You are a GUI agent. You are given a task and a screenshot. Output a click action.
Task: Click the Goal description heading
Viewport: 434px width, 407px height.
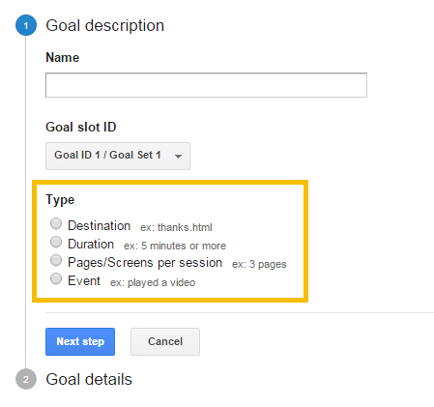105,25
